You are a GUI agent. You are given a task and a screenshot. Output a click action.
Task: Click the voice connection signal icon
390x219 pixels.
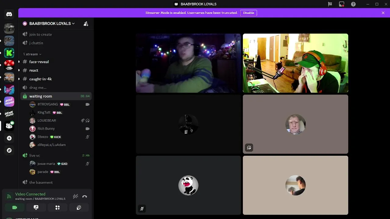coord(9,196)
